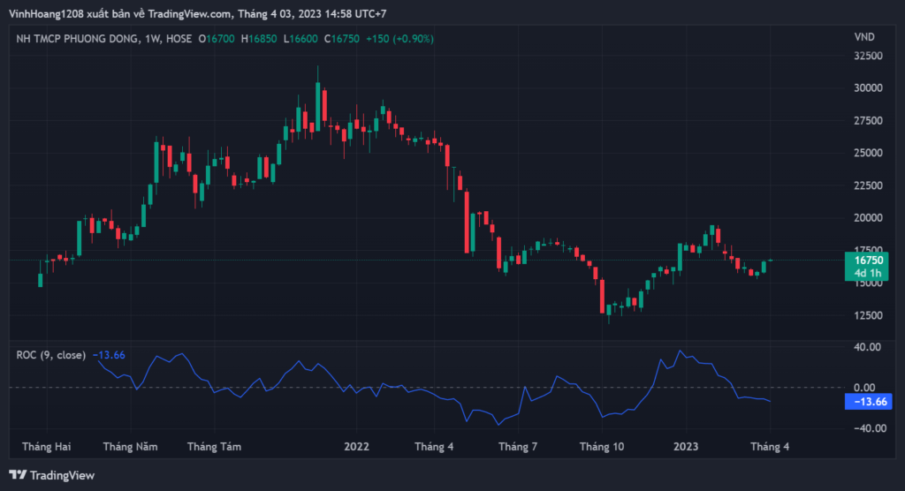The width and height of the screenshot is (905, 491).
Task: Click the 25000 price axis label
Action: pyautogui.click(x=868, y=153)
